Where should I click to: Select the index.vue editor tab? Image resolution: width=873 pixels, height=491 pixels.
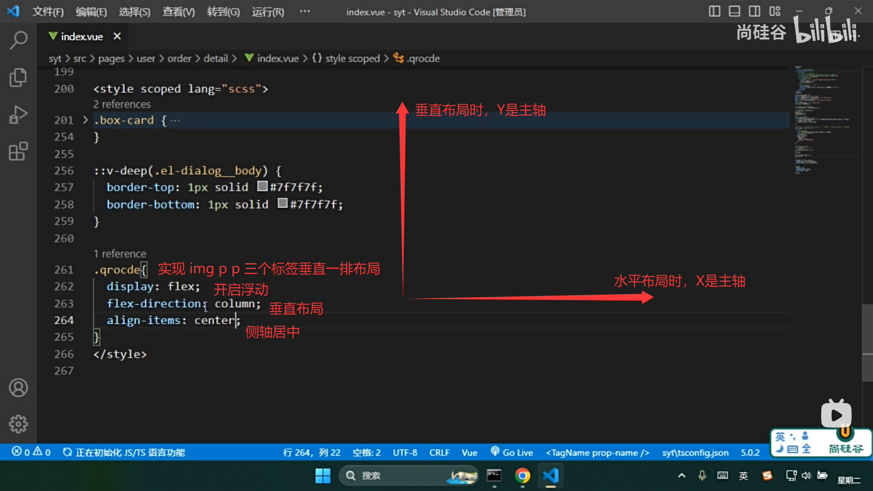pyautogui.click(x=82, y=36)
